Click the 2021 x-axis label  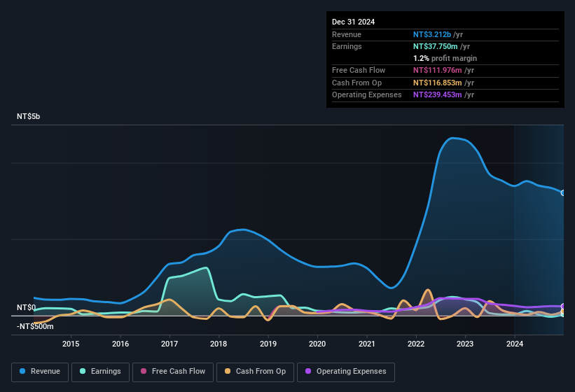(367, 344)
